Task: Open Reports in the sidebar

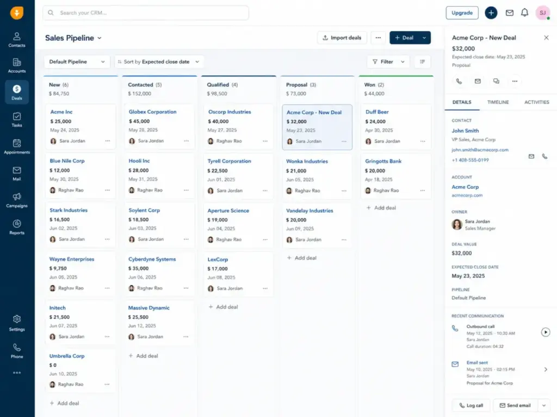Action: click(x=17, y=228)
